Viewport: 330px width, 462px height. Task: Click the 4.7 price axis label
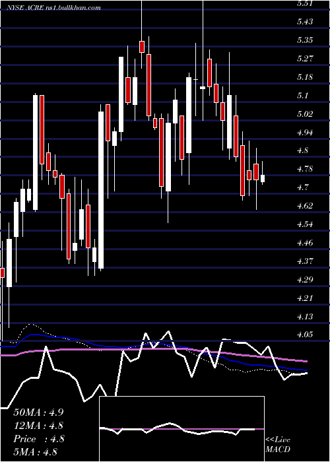303,187
